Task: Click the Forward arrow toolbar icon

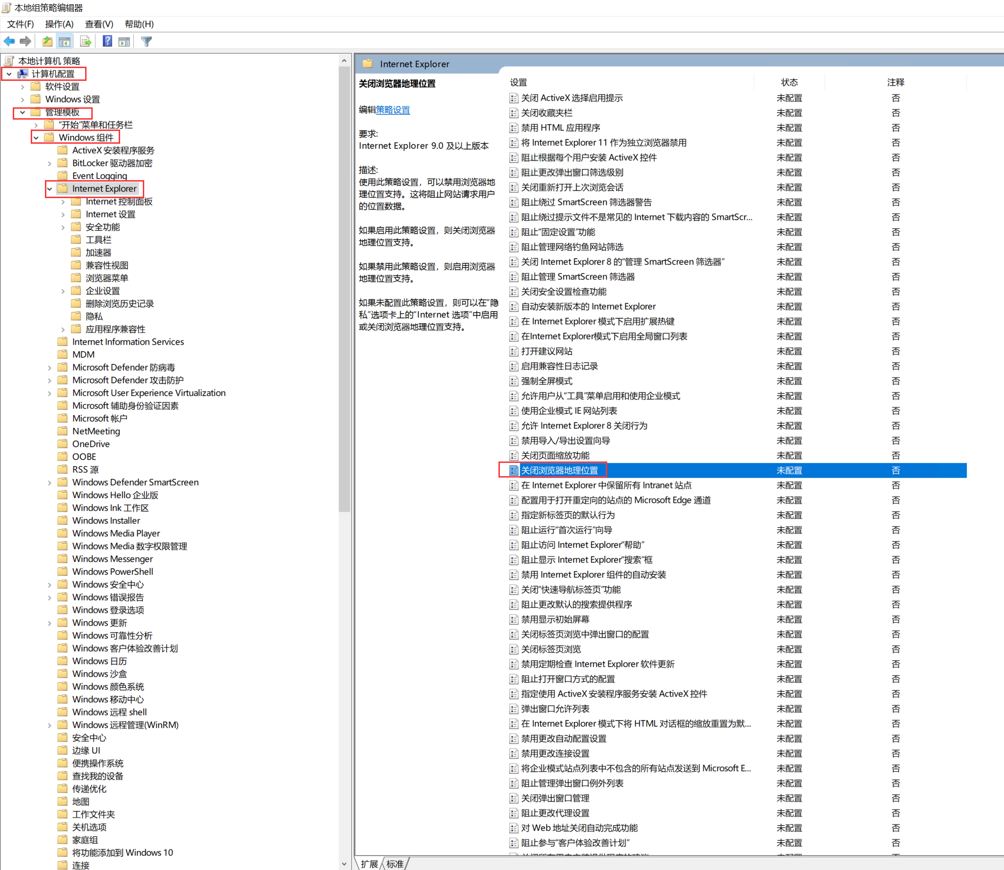Action: coord(26,42)
